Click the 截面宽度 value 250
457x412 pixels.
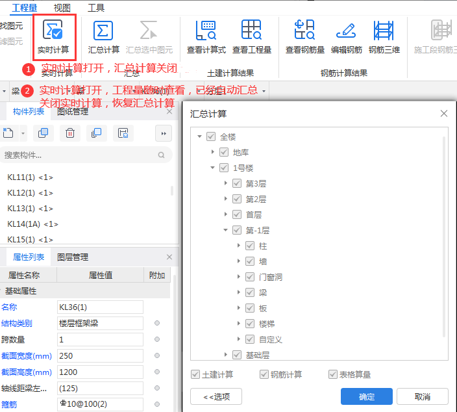click(100, 356)
